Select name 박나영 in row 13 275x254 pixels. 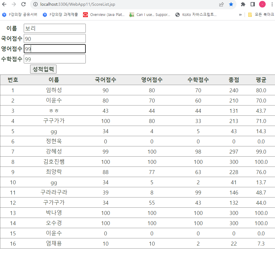click(x=54, y=213)
